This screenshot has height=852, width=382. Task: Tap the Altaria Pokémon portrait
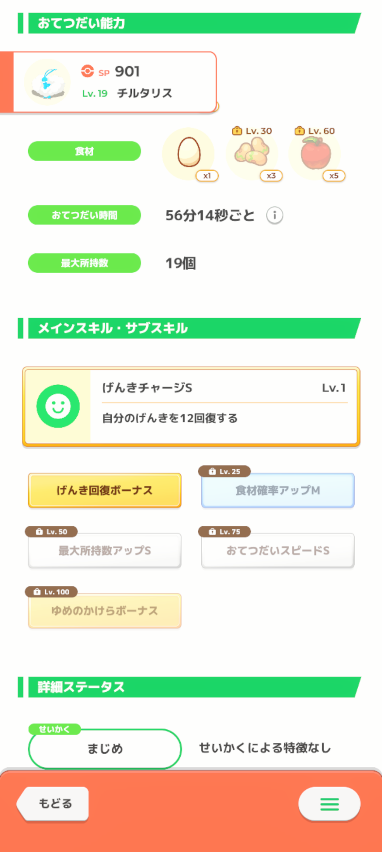(47, 82)
